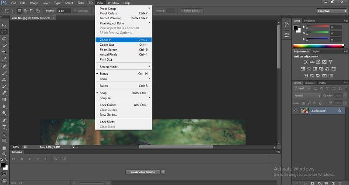This screenshot has height=185, width=349.
Task: Expand the Snap To submenu
Action: [123, 98]
